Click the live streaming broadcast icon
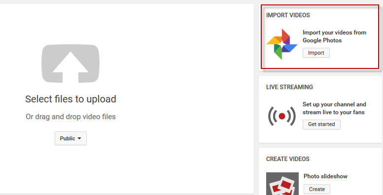 pos(282,116)
